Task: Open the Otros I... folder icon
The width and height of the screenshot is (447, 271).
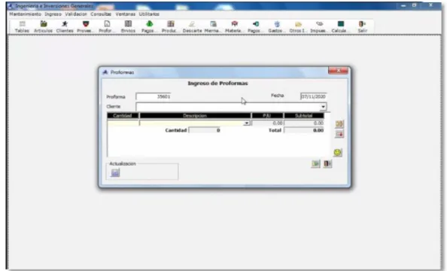Action: coord(298,27)
